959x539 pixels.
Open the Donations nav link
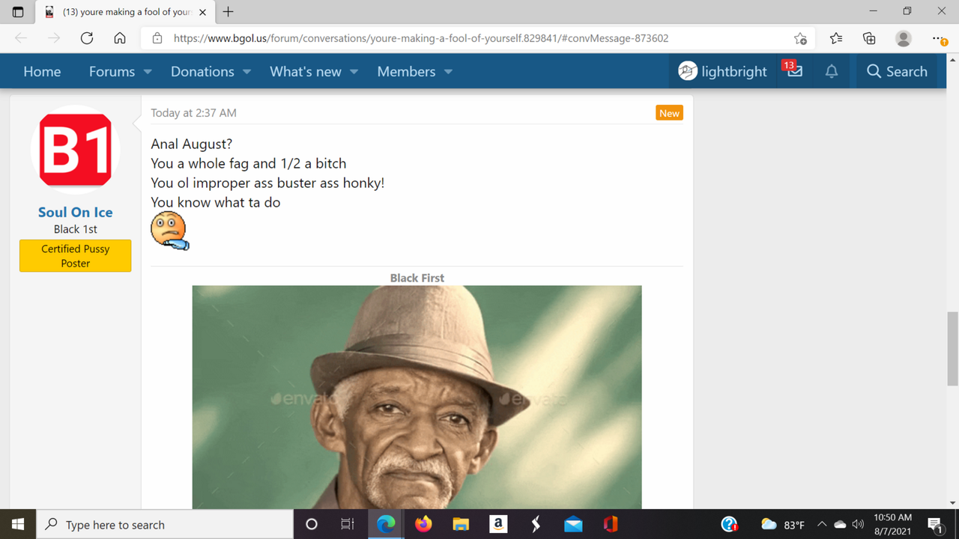point(202,71)
